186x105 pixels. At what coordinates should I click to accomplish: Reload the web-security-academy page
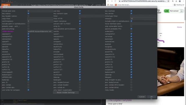(x=115, y=1)
